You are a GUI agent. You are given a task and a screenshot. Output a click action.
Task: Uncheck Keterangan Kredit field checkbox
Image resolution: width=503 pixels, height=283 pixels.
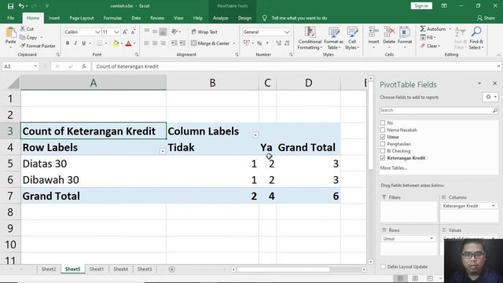383,158
